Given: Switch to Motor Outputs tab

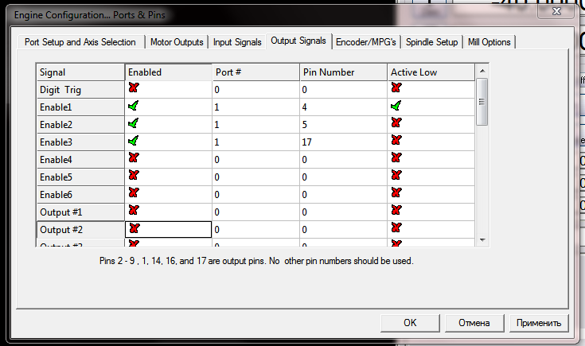Looking at the screenshot, I should coord(177,42).
